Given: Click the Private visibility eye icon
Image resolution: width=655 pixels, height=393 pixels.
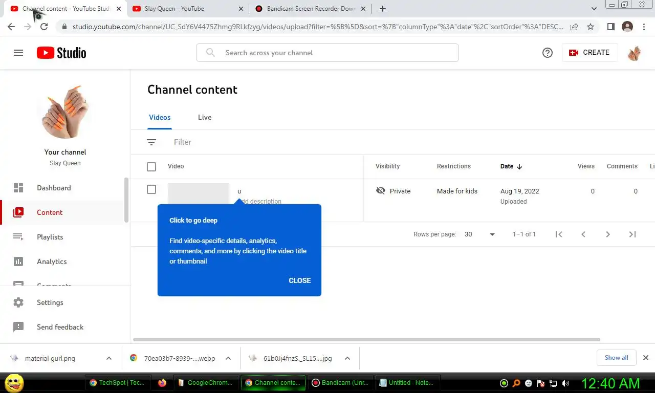Looking at the screenshot, I should pos(380,191).
